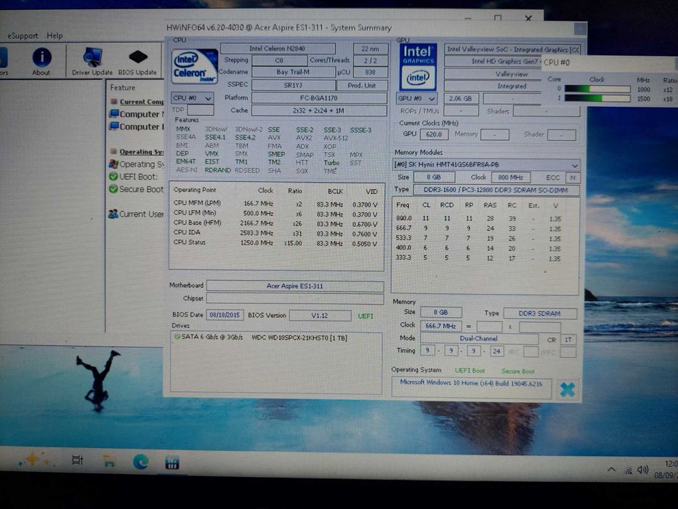
Task: Show hidden tray icons chevron
Action: (611, 469)
